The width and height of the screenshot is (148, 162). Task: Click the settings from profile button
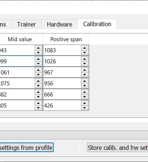(x=27, y=148)
